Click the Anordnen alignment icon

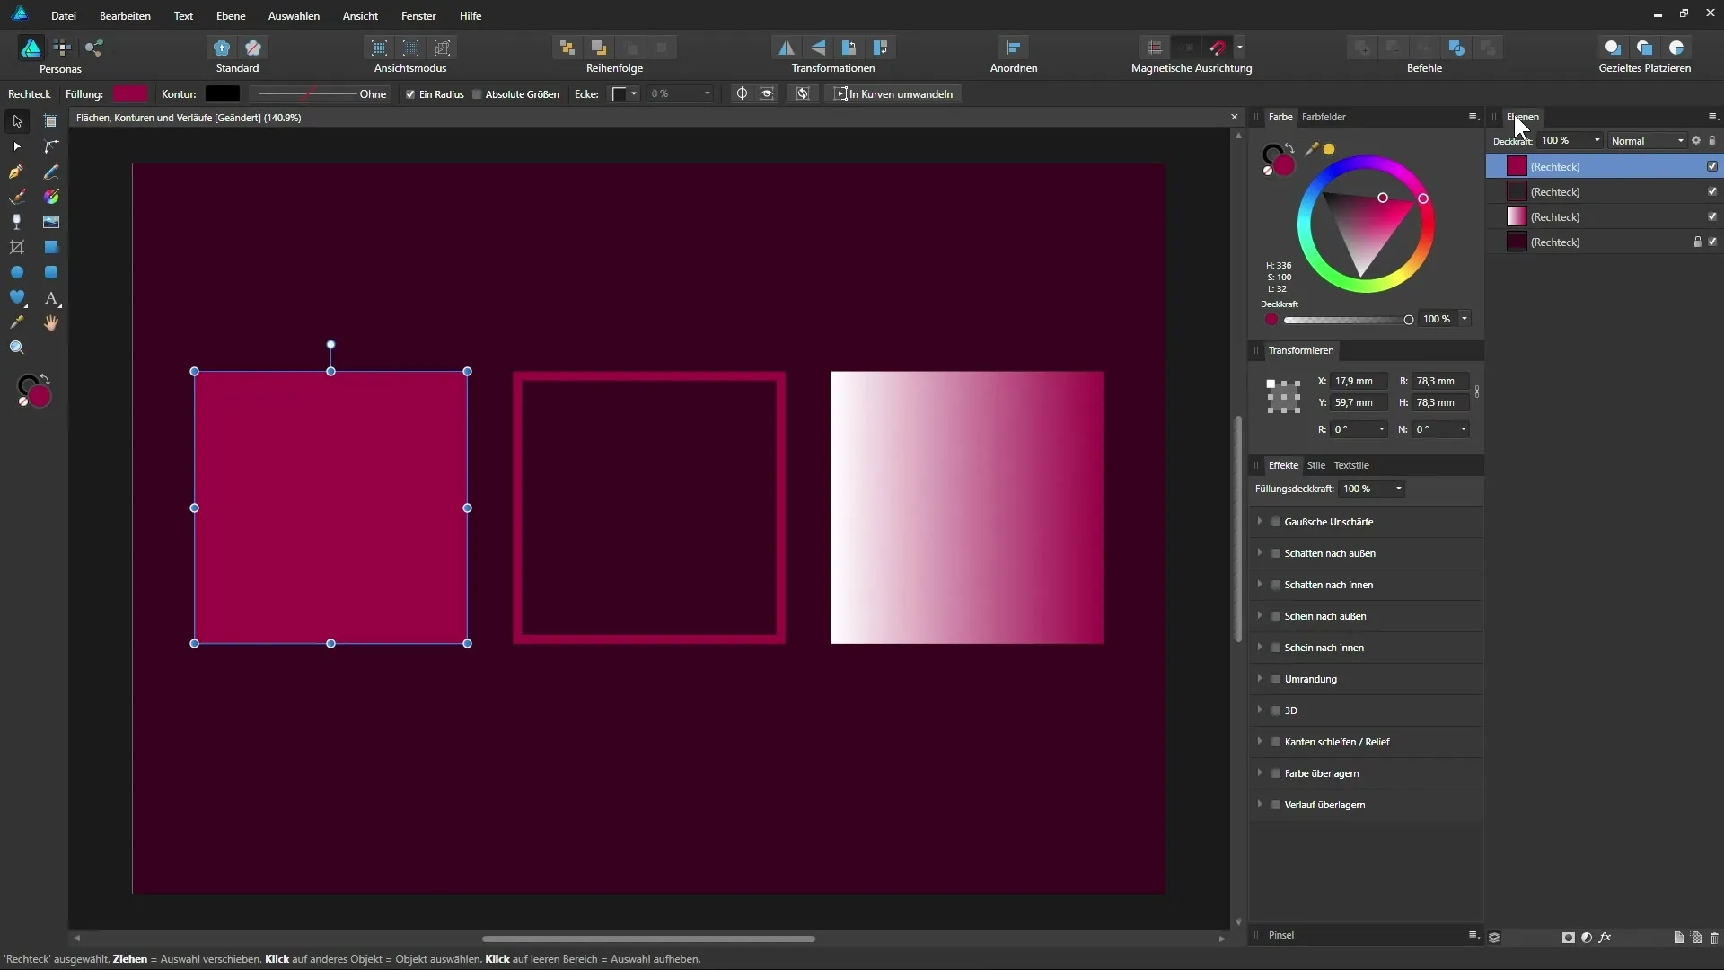(x=1014, y=48)
